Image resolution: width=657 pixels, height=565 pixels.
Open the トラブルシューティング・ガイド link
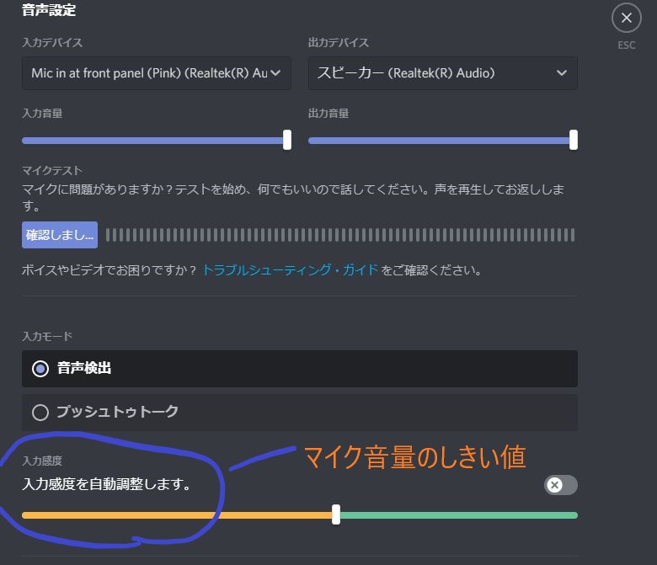click(290, 270)
